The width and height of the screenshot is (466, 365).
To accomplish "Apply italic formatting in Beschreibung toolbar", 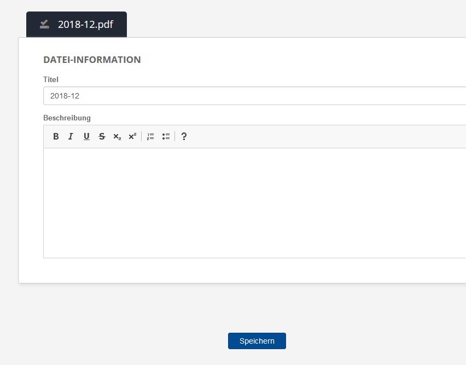I will click(71, 137).
